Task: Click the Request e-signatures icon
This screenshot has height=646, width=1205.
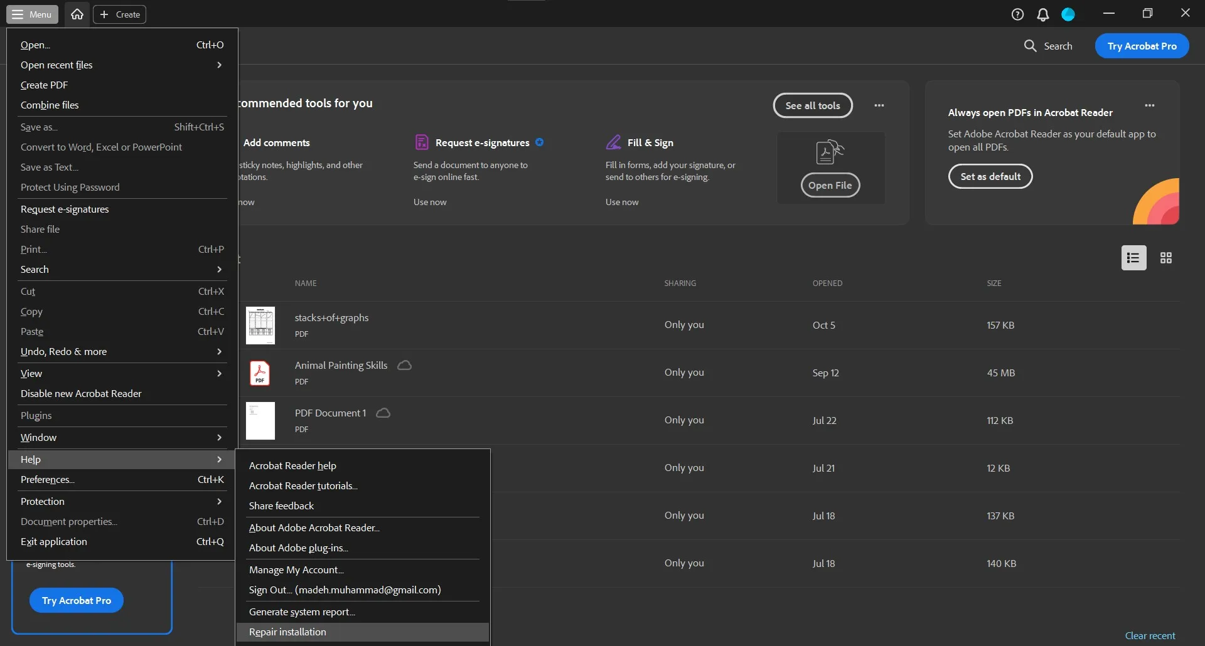Action: [422, 142]
